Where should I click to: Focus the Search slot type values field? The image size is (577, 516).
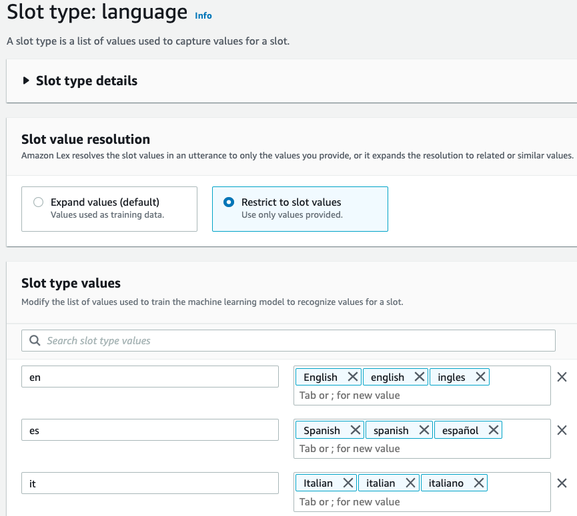(288, 340)
